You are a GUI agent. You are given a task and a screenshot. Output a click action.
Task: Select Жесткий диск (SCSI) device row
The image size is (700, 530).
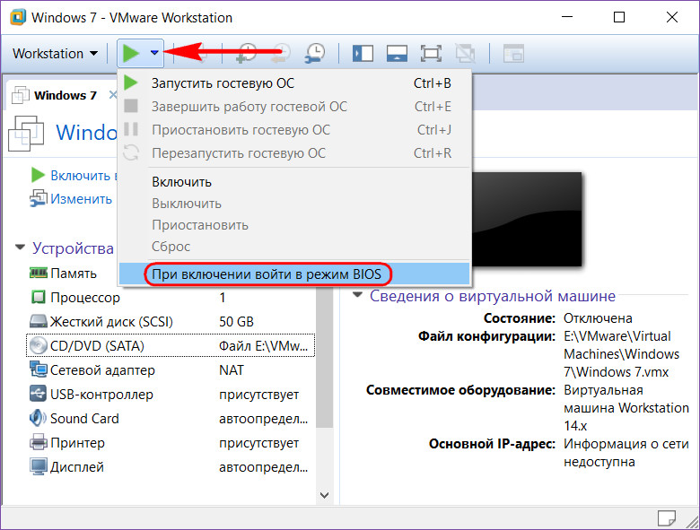pyautogui.click(x=170, y=322)
